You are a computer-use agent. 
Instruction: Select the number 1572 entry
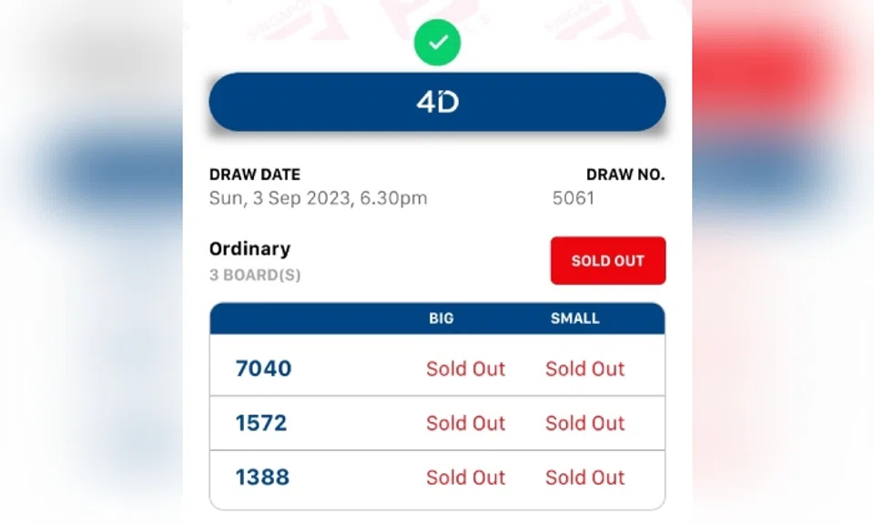click(x=260, y=423)
